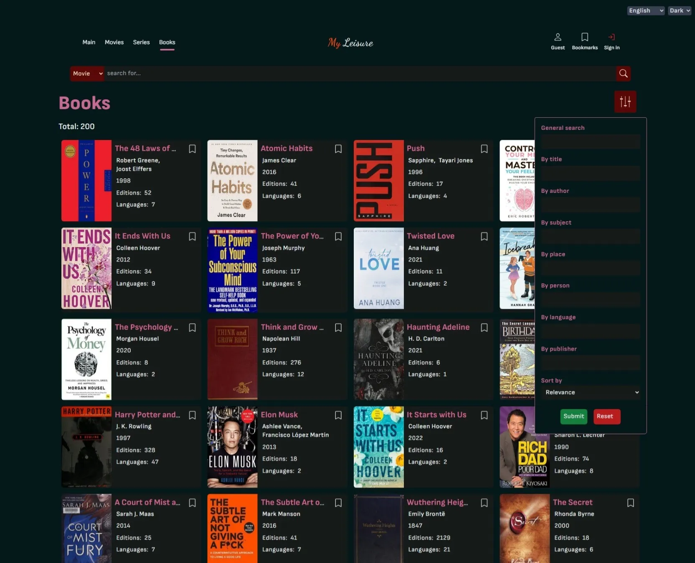The image size is (695, 563).
Task: Click the search magnifier icon
Action: (623, 73)
